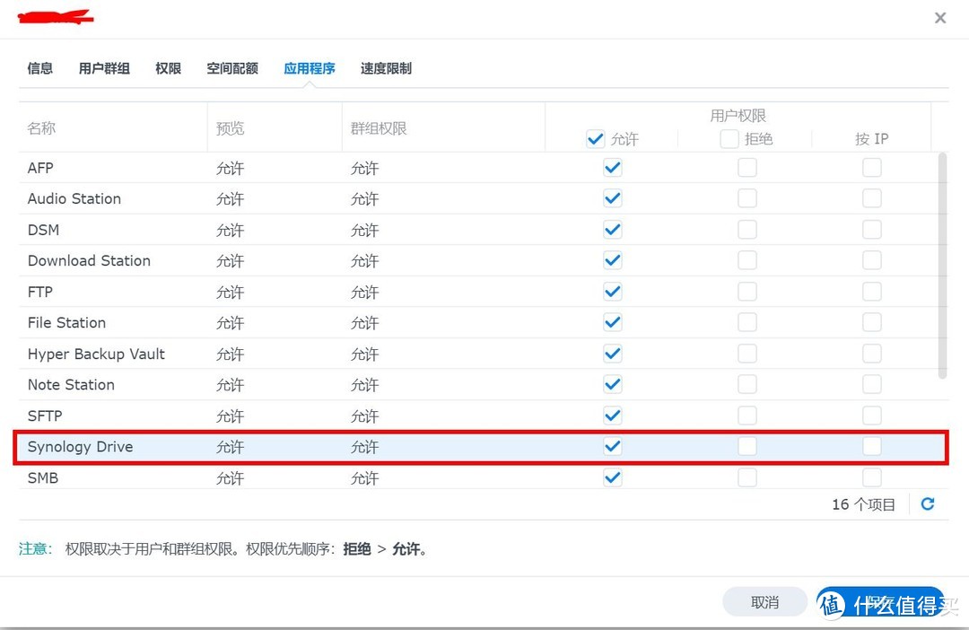Uncheck 允许 for AFP

coord(613,168)
